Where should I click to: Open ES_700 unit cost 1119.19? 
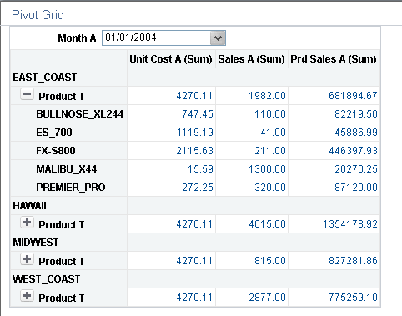click(x=194, y=133)
